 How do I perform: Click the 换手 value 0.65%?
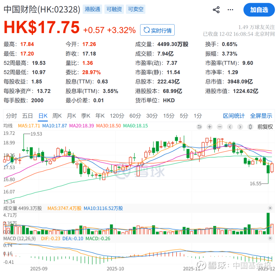point(230,44)
